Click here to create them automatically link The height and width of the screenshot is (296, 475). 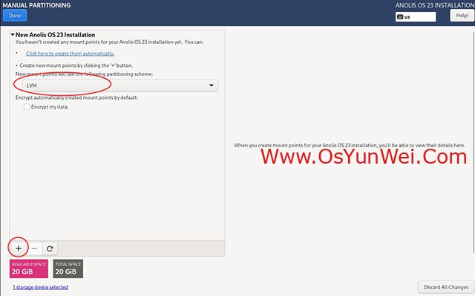[x=70, y=54]
